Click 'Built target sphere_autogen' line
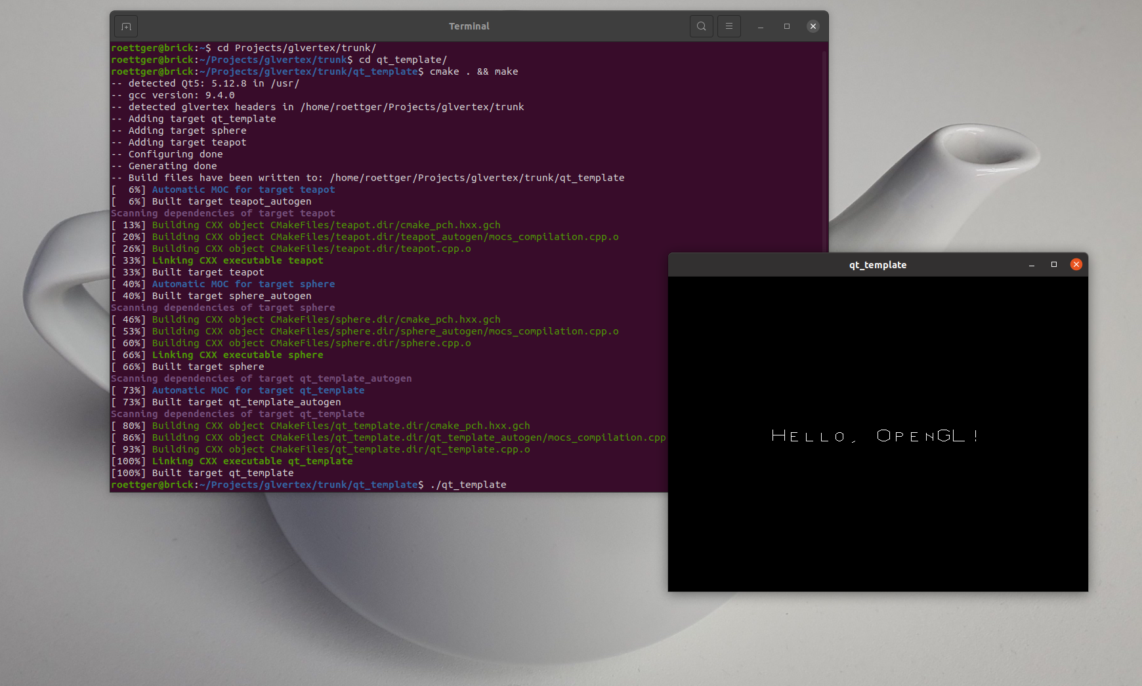Image resolution: width=1142 pixels, height=686 pixels. [x=211, y=296]
